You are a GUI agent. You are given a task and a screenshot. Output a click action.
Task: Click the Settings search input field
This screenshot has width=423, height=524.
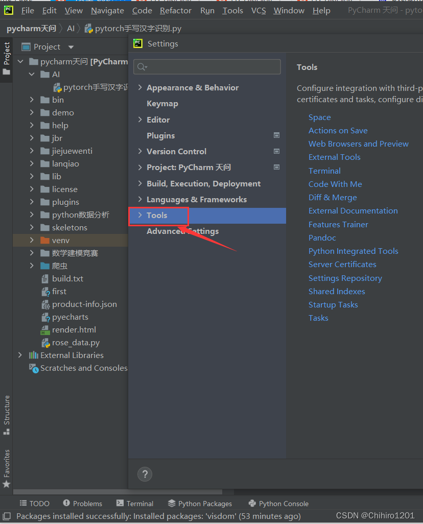[207, 67]
